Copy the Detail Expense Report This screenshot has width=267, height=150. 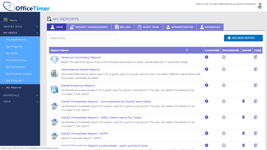[255, 85]
